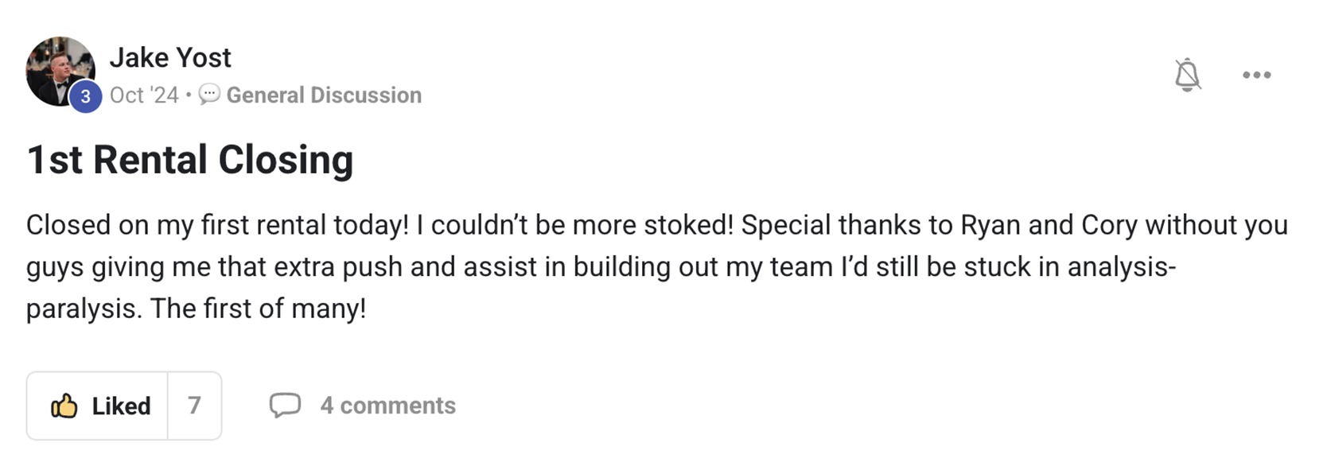The image size is (1331, 466).
Task: Click the name Ryan in the post
Action: [990, 225]
